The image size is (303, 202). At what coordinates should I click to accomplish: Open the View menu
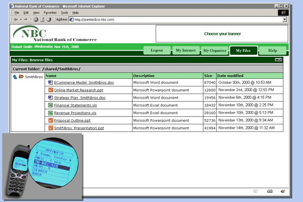click(36, 13)
